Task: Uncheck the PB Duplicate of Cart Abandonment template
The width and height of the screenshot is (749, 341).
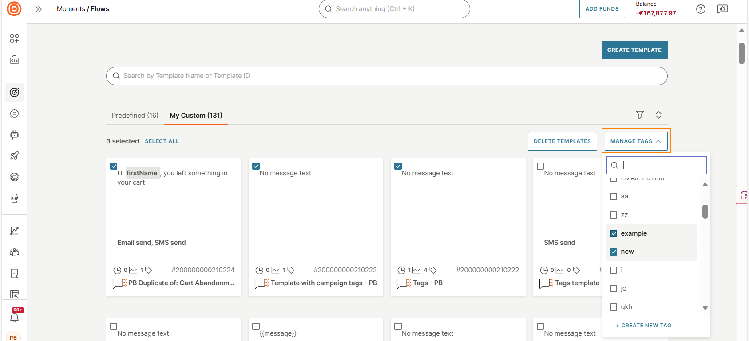Action: (114, 166)
